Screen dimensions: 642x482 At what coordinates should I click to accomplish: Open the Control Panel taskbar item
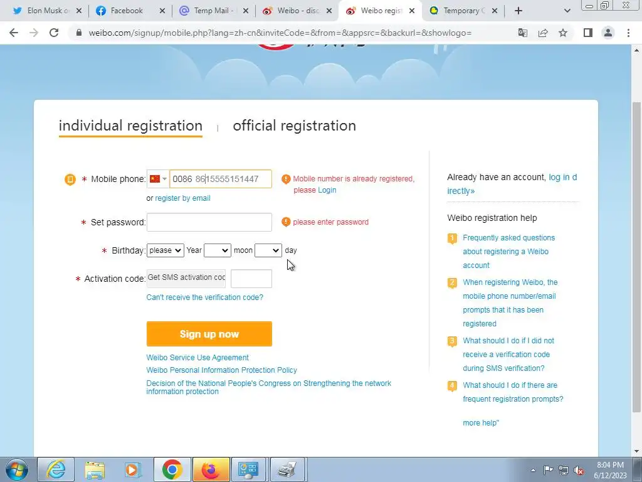pyautogui.click(x=249, y=469)
